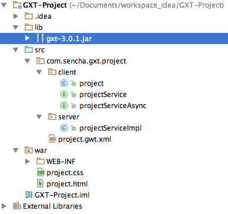Collapse the client package arrow
Image resolution: width=228 pixels, height=214 pixels.
coord(39,72)
